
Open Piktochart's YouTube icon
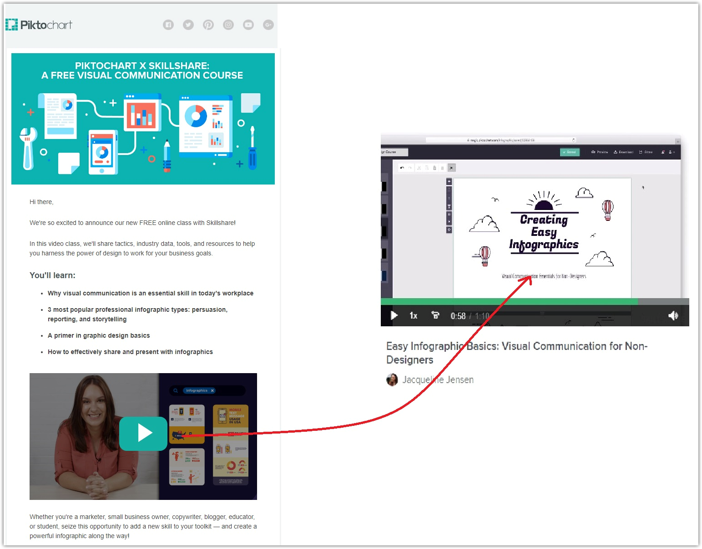(248, 25)
